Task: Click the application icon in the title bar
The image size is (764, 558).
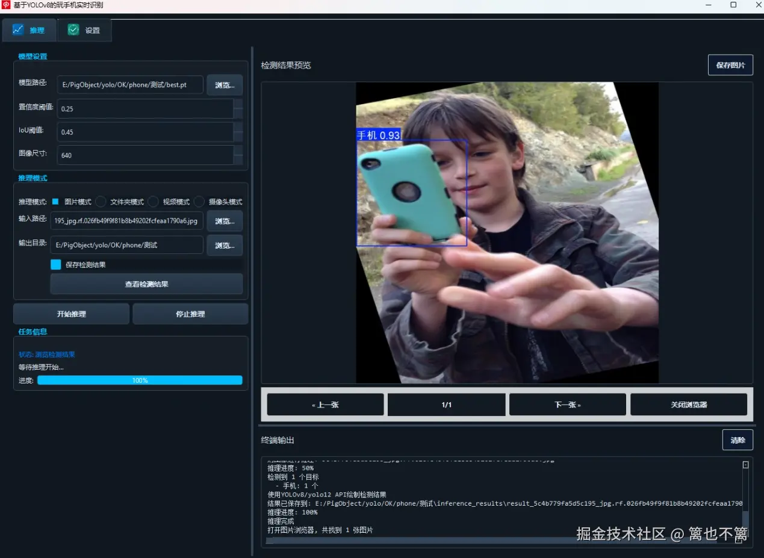Action: [x=6, y=5]
